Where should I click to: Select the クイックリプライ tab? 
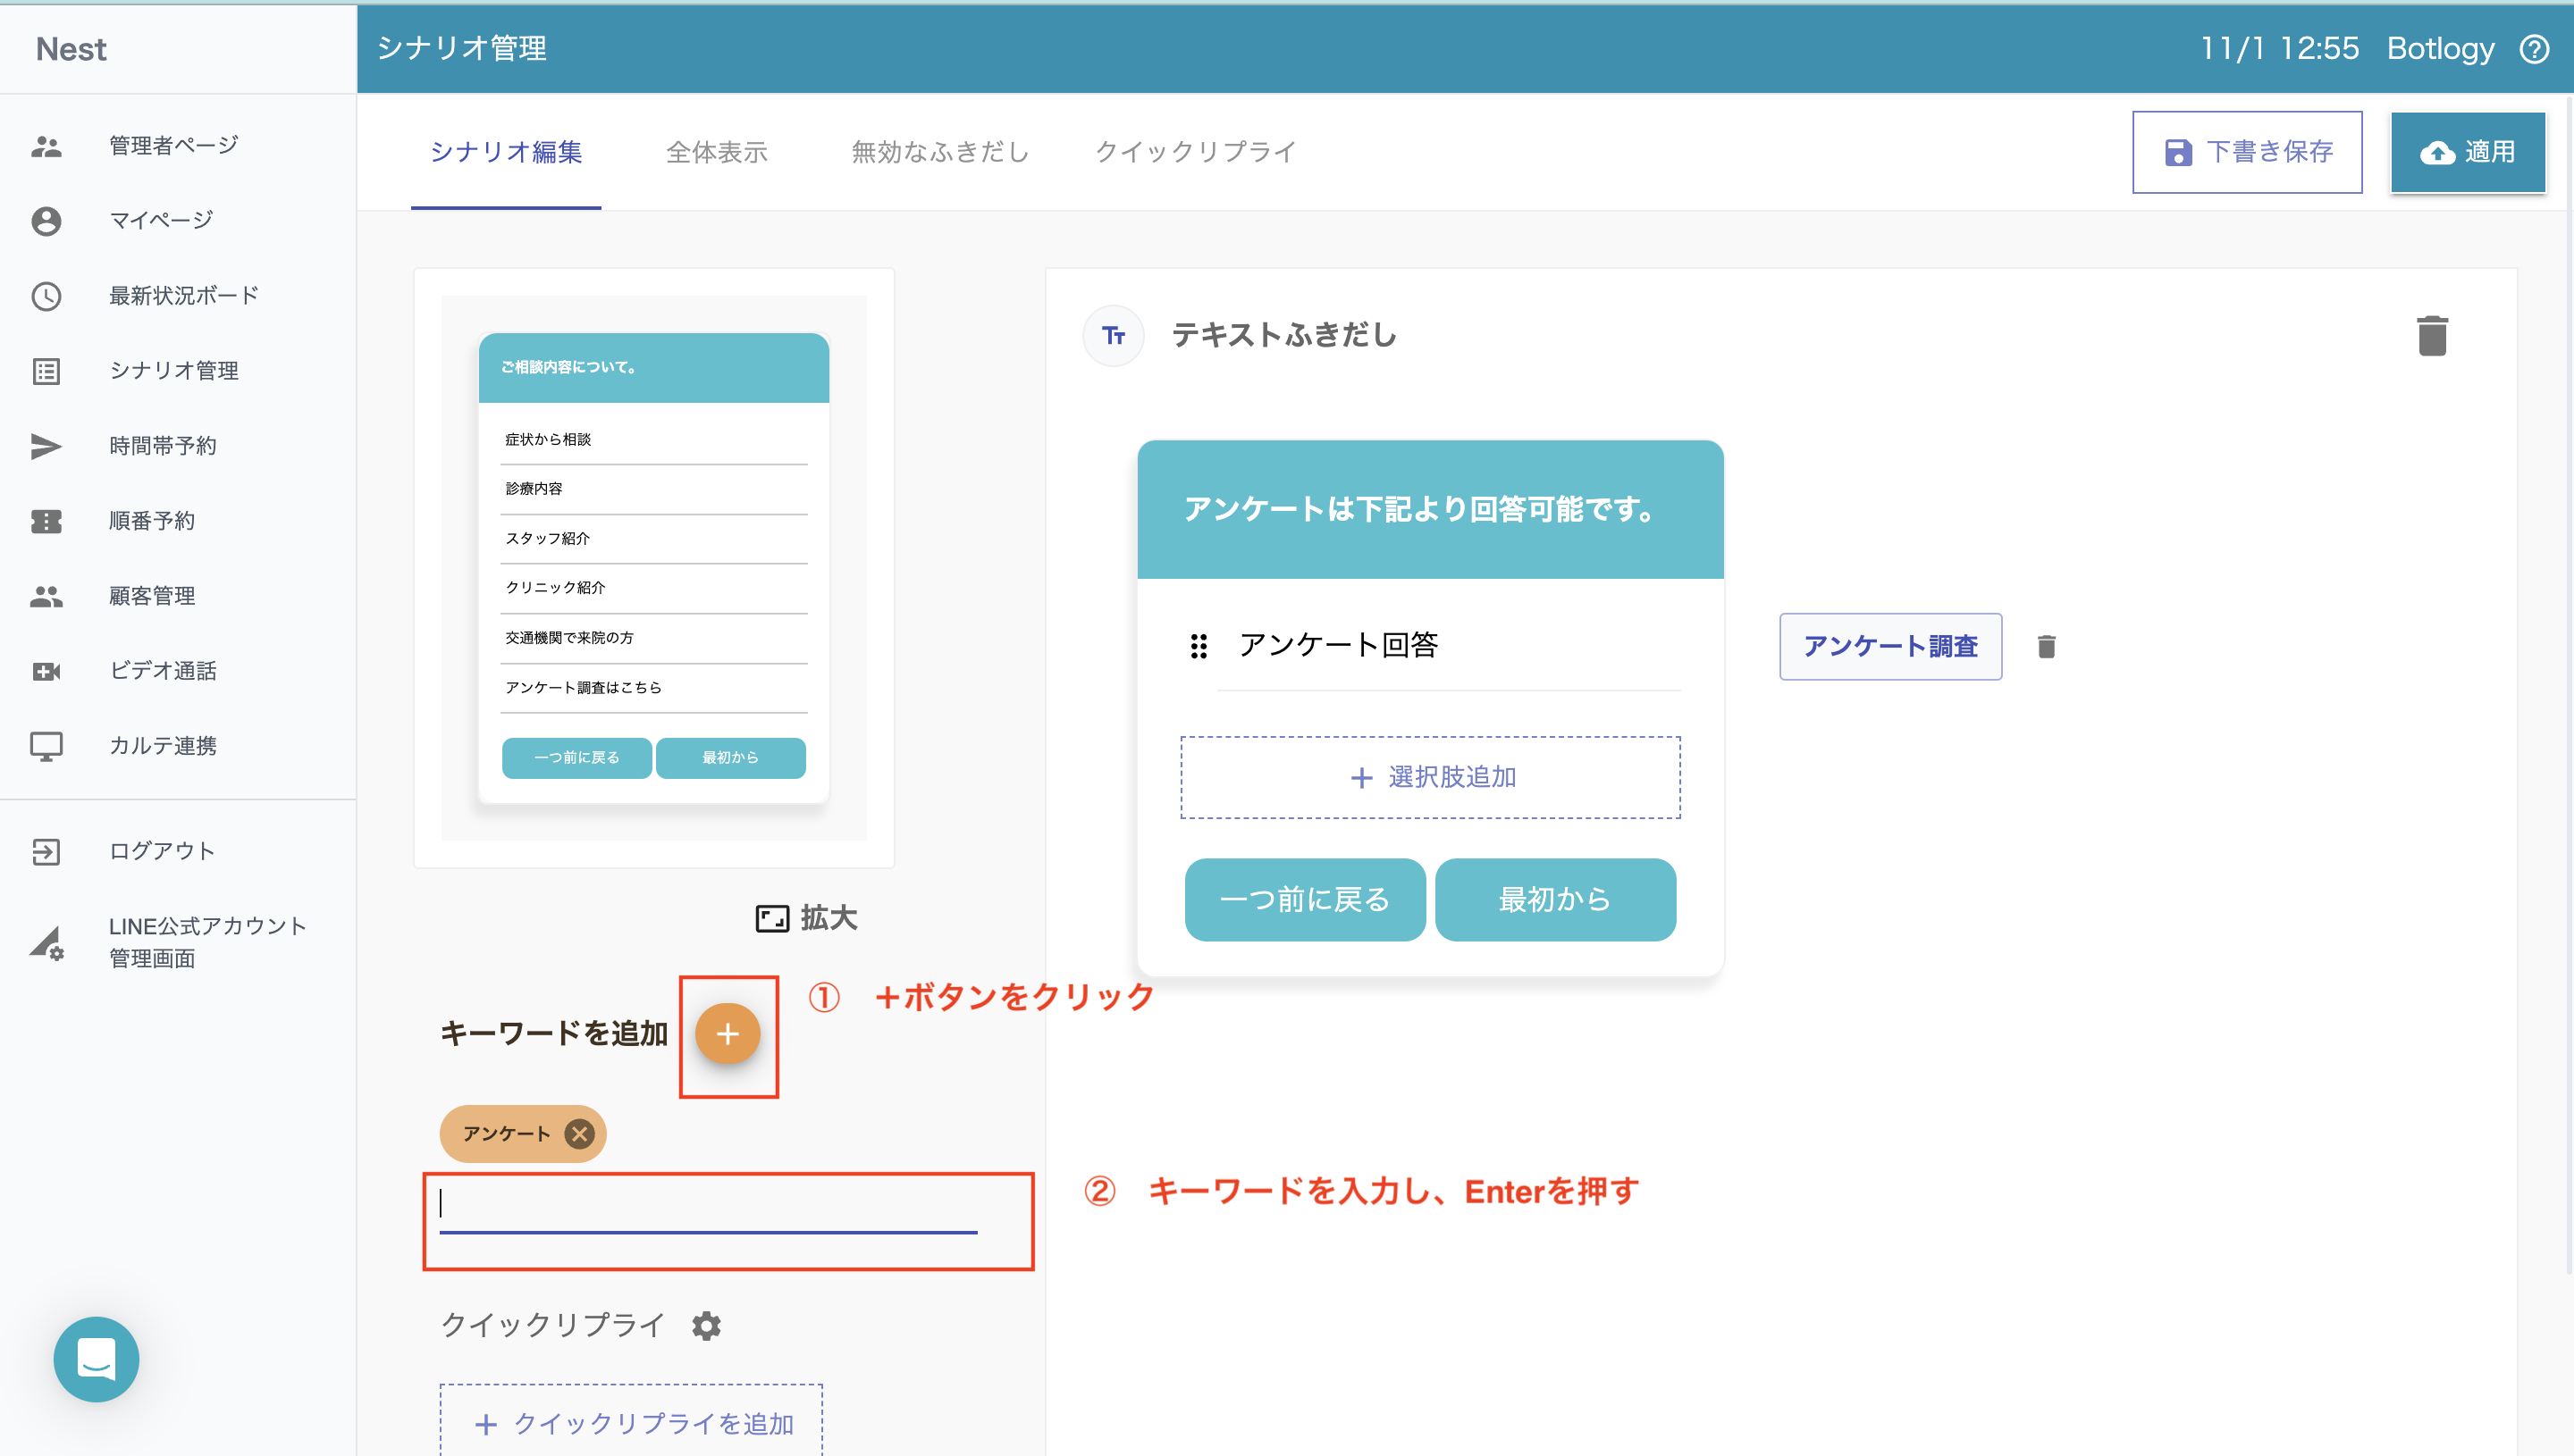[1196, 152]
